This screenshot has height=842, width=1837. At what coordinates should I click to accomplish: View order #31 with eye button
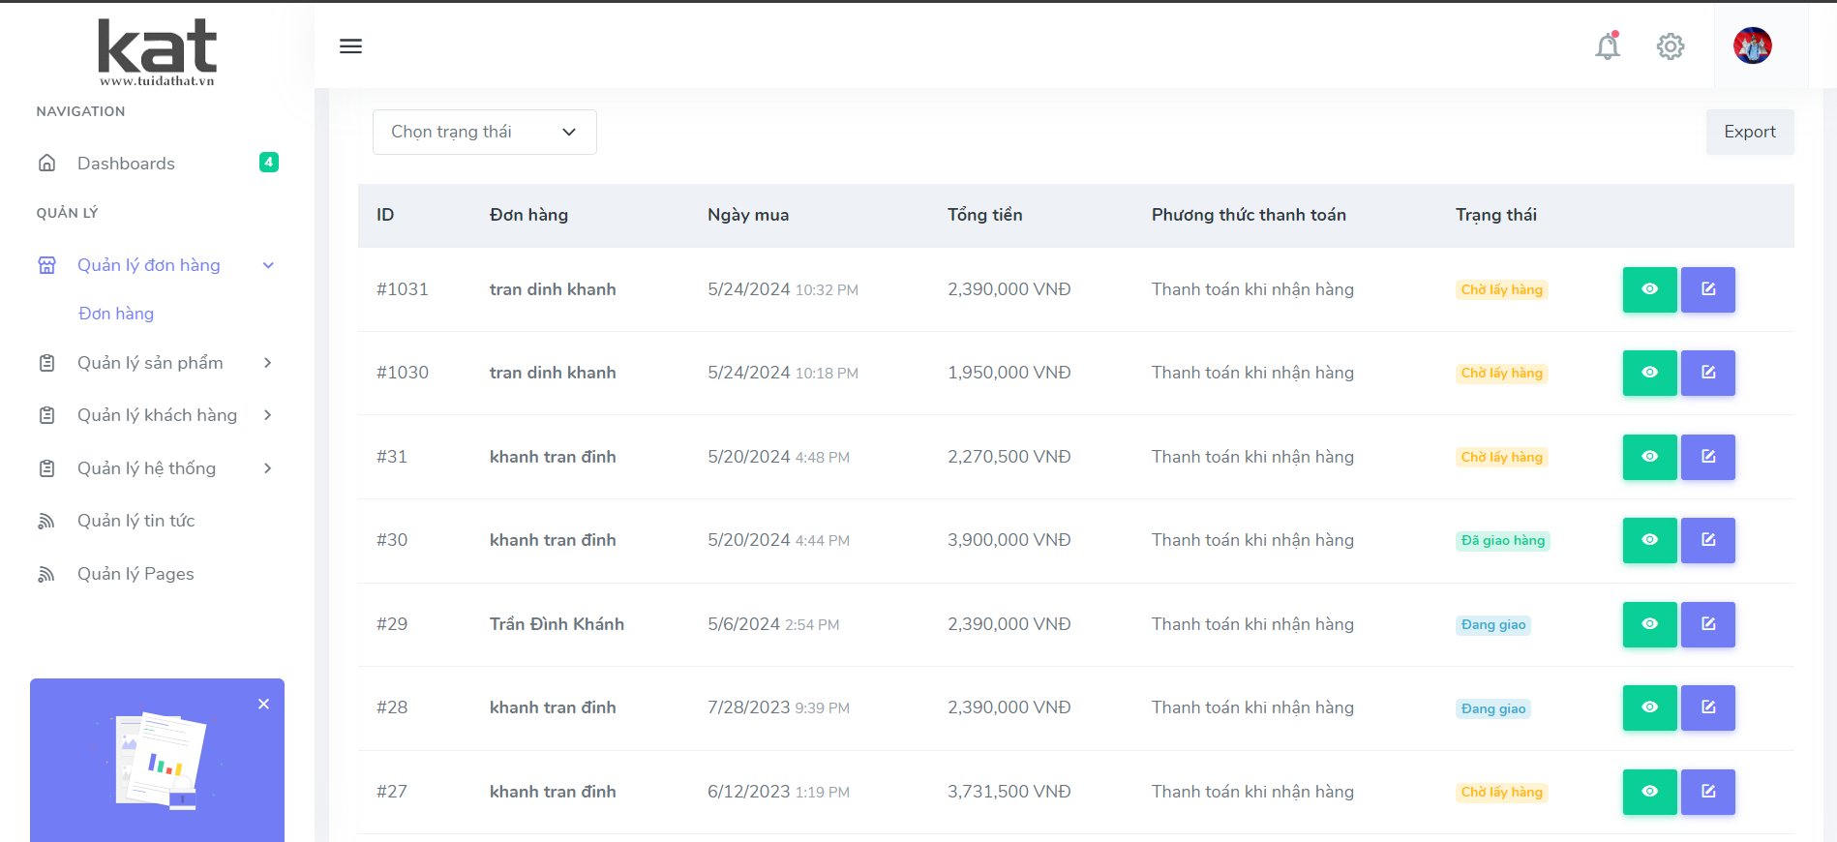tap(1650, 457)
